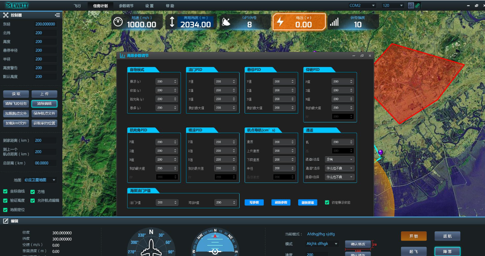Toggle the 允许航点编辑 checkbox
Image resolution: width=485 pixels, height=256 pixels.
click(x=32, y=201)
